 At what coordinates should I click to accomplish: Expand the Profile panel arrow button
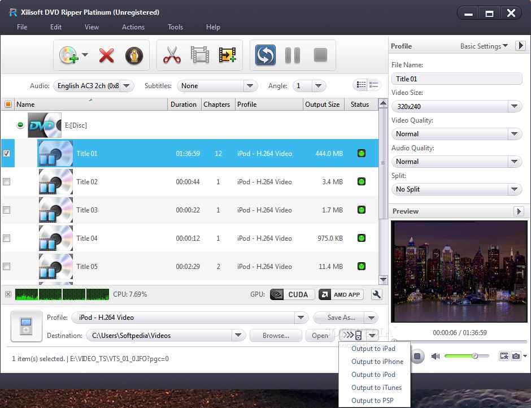(520, 45)
